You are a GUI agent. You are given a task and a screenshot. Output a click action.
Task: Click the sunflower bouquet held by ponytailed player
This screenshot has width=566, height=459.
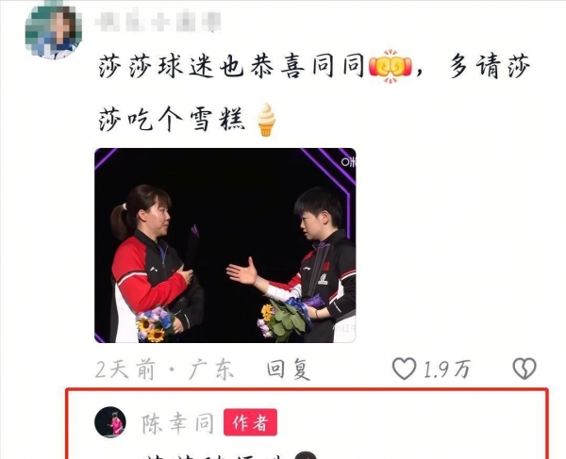(155, 324)
